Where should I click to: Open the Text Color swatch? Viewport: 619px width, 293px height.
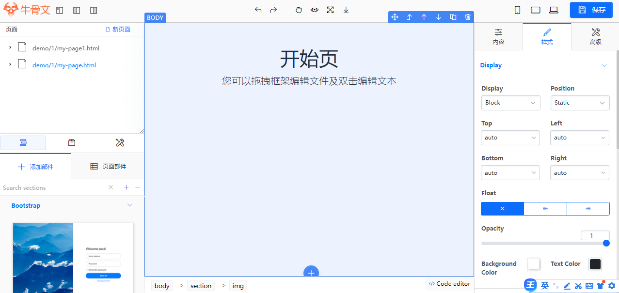[x=595, y=264]
